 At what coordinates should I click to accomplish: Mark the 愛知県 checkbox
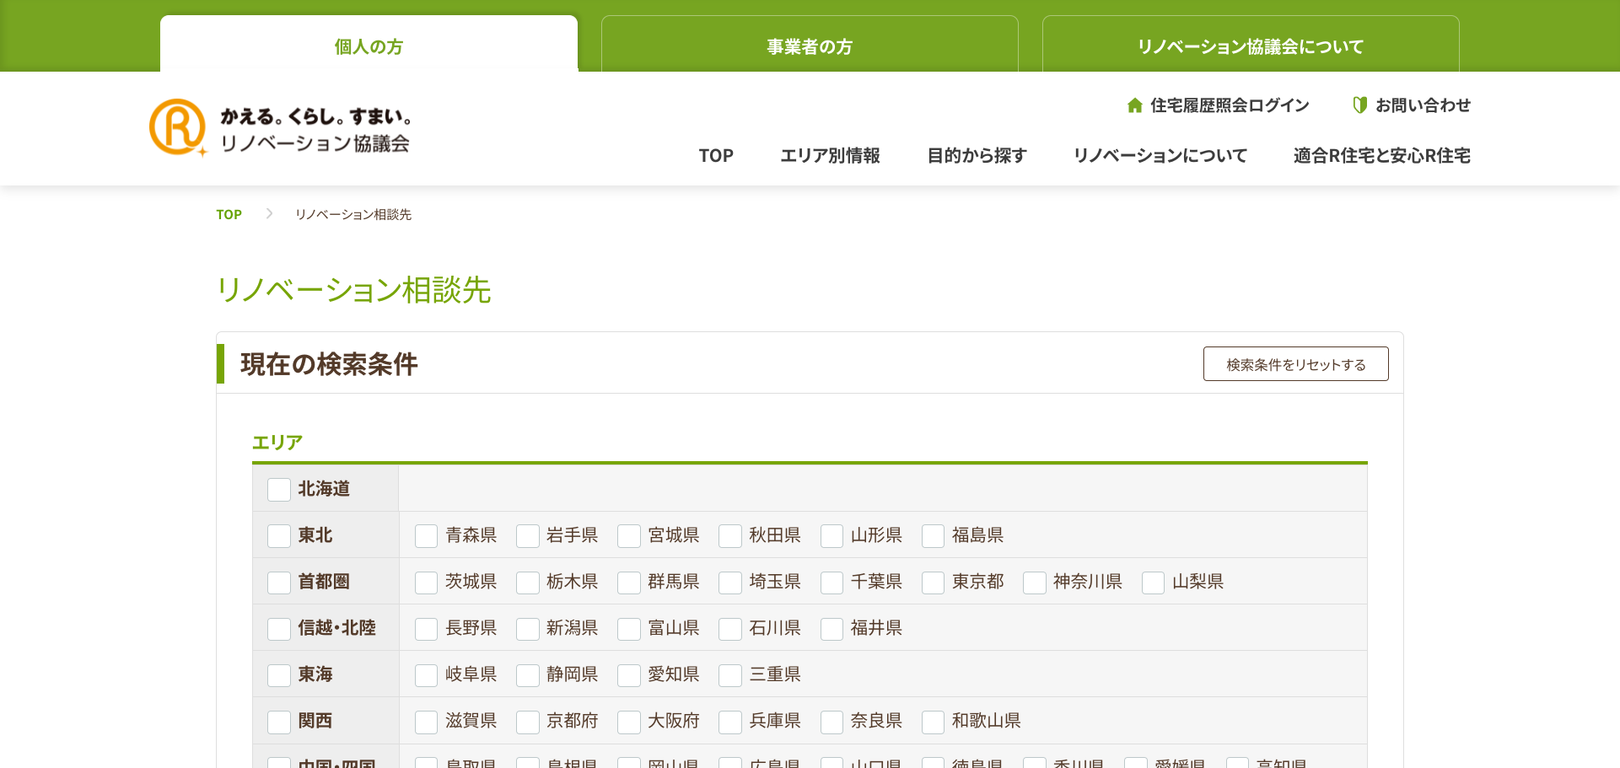click(629, 675)
